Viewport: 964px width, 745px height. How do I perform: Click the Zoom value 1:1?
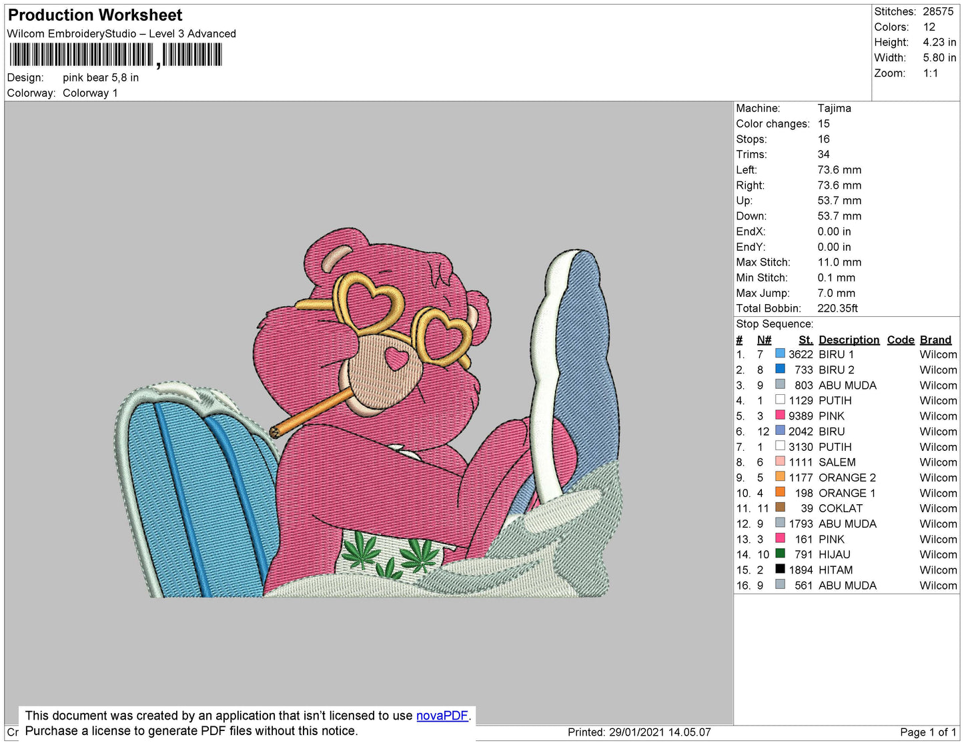tap(931, 73)
